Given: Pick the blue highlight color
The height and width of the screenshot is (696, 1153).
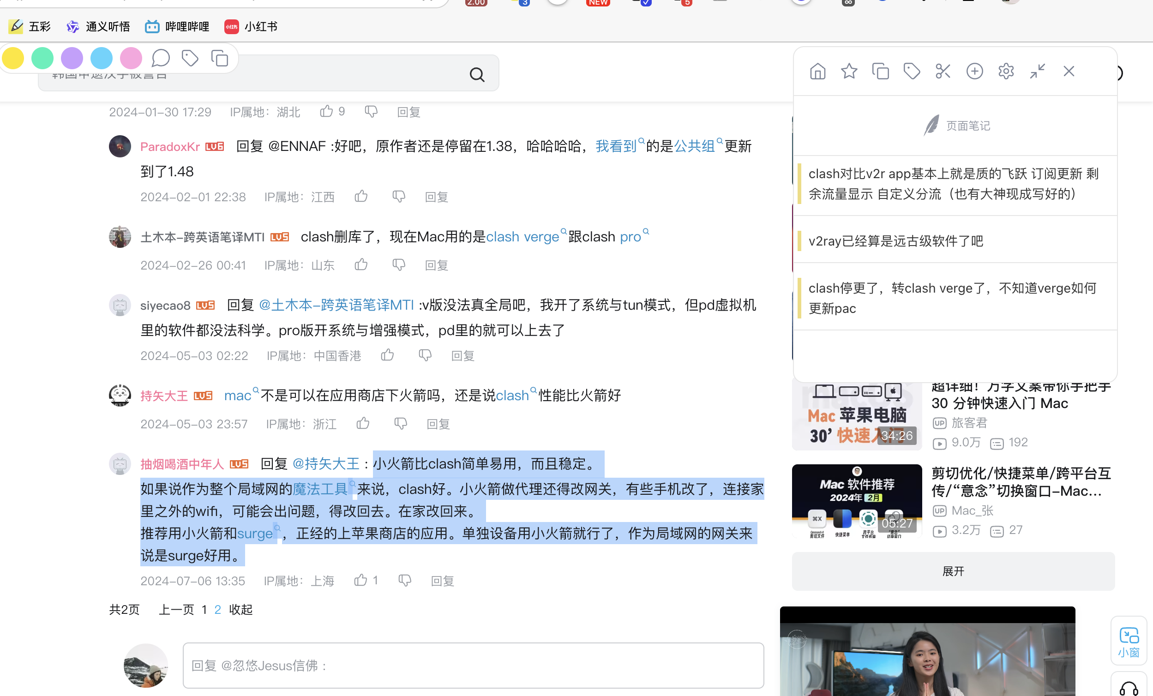Looking at the screenshot, I should pyautogui.click(x=102, y=59).
